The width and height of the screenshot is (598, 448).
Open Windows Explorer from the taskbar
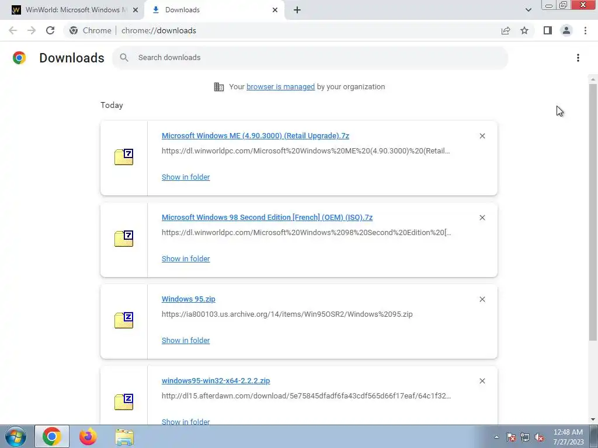click(124, 437)
